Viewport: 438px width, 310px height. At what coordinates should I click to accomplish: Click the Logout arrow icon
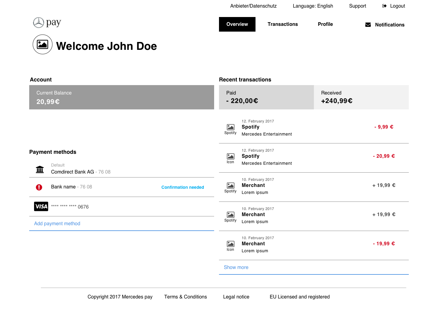384,6
